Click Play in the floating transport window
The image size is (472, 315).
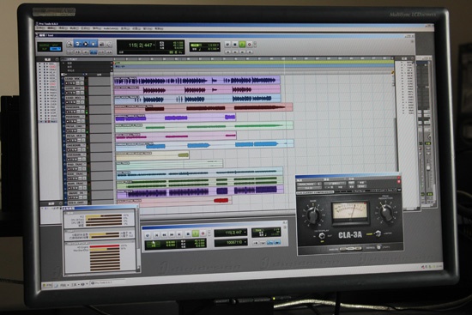[x=196, y=233]
